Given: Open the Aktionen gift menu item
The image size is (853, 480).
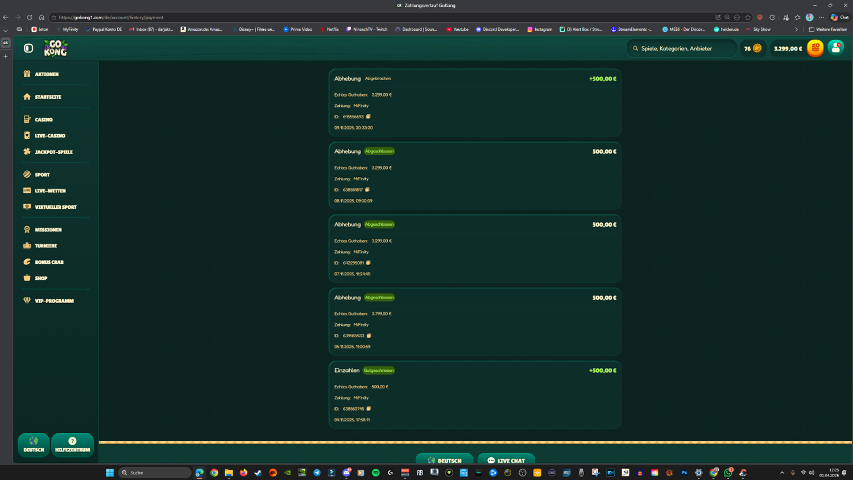Looking at the screenshot, I should (x=47, y=75).
